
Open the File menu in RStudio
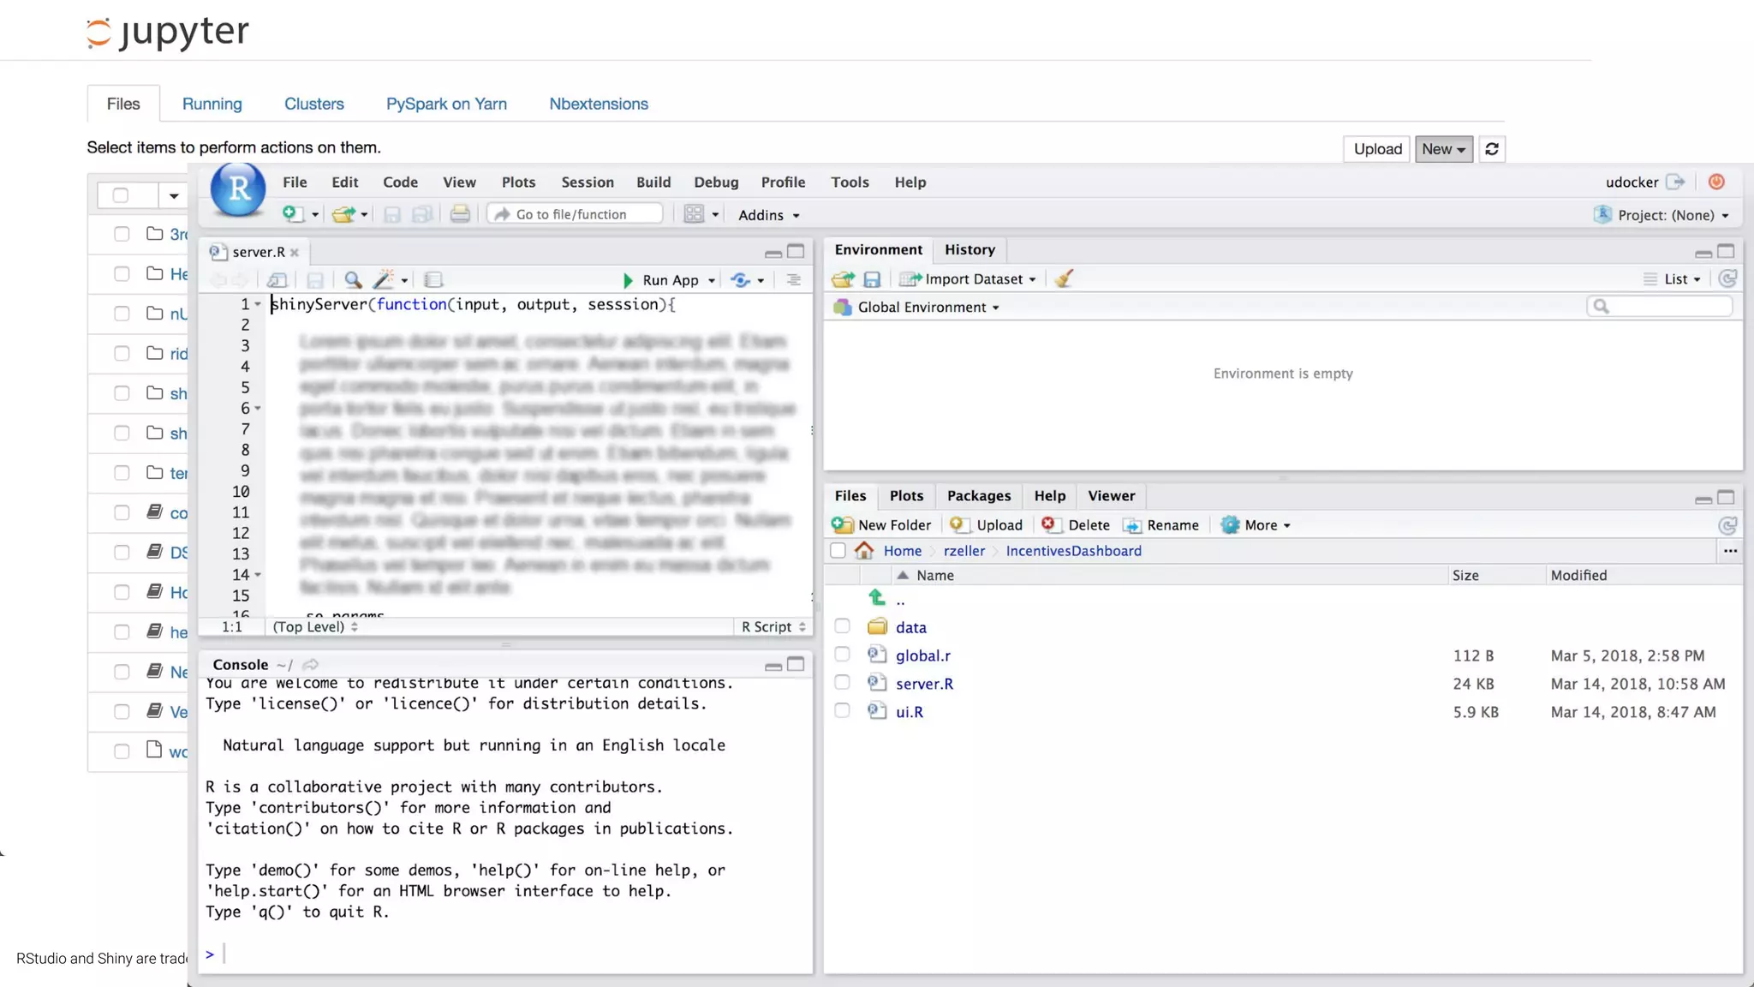point(295,182)
